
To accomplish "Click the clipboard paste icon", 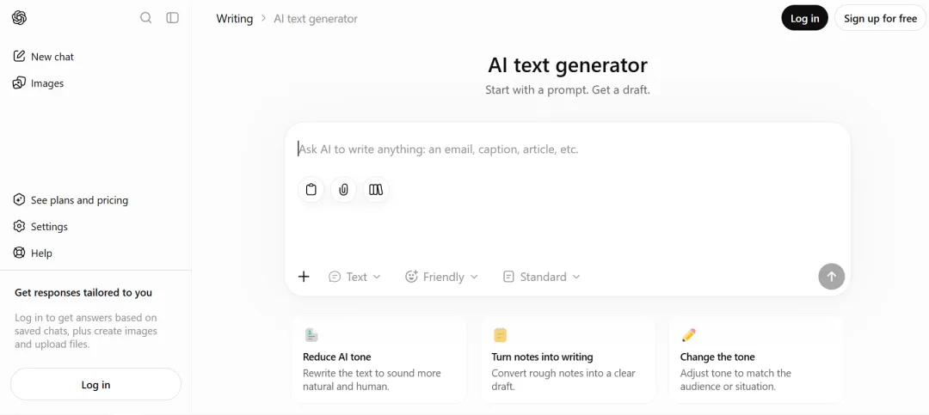I will (311, 189).
